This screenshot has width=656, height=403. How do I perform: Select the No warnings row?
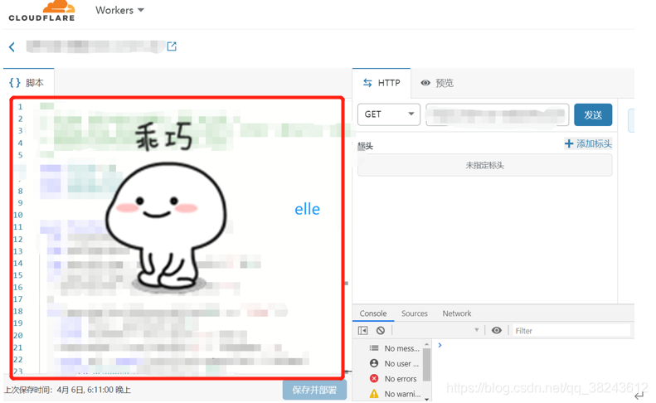395,394
